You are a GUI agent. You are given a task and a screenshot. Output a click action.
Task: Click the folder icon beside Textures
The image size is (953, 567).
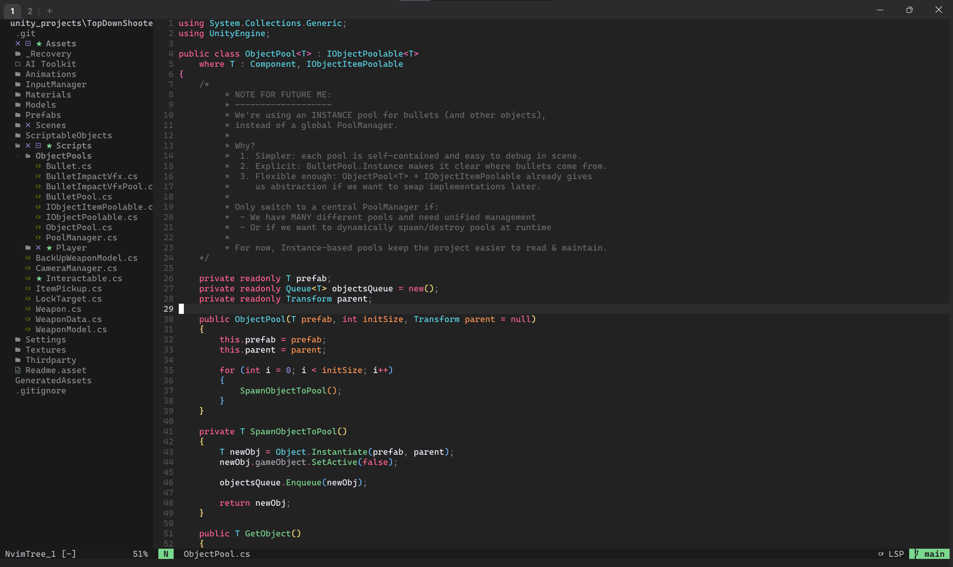[x=18, y=350]
